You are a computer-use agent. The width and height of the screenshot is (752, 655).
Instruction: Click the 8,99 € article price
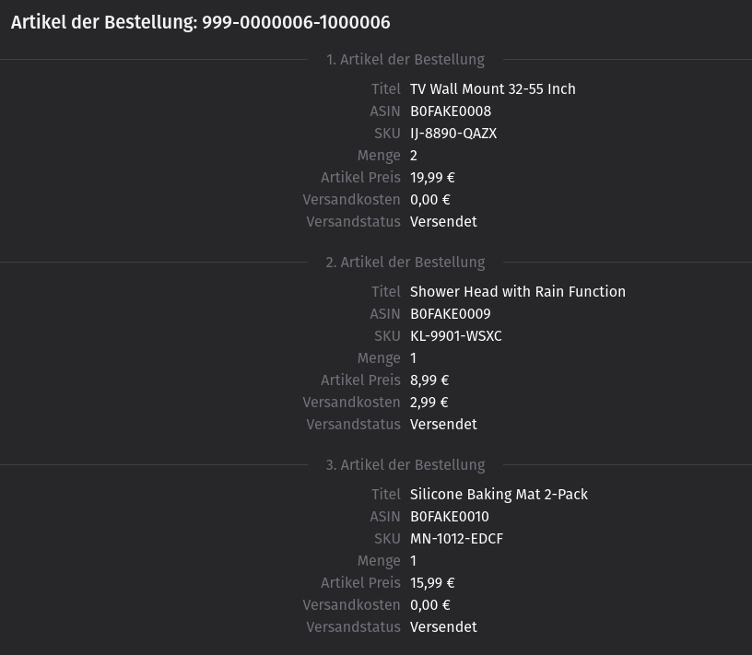(x=429, y=380)
